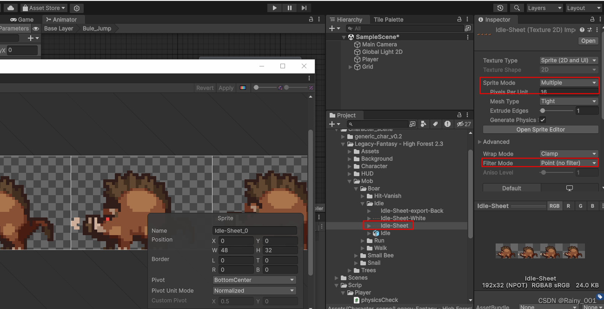Click Revert in the Sprite Editor

coord(205,88)
